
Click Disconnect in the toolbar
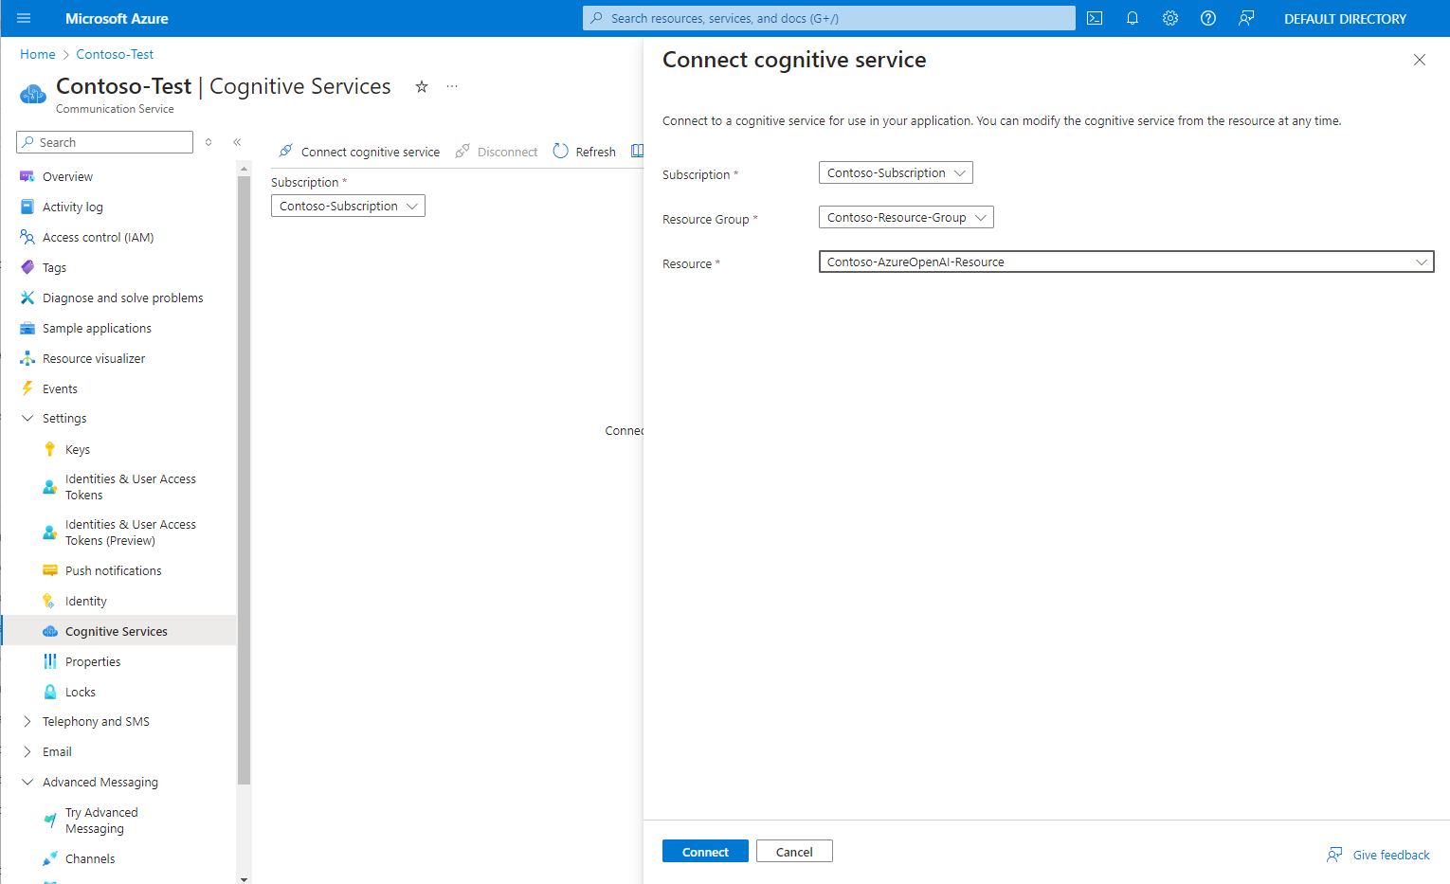pos(497,152)
